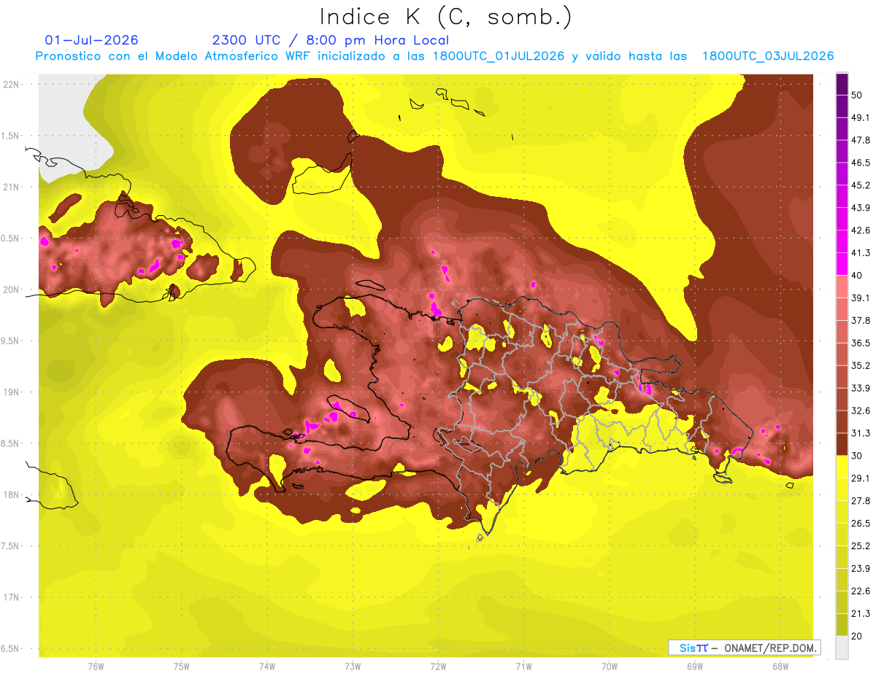Click the longitude label "72W"
Screen dimensions: 876x676
(x=438, y=666)
